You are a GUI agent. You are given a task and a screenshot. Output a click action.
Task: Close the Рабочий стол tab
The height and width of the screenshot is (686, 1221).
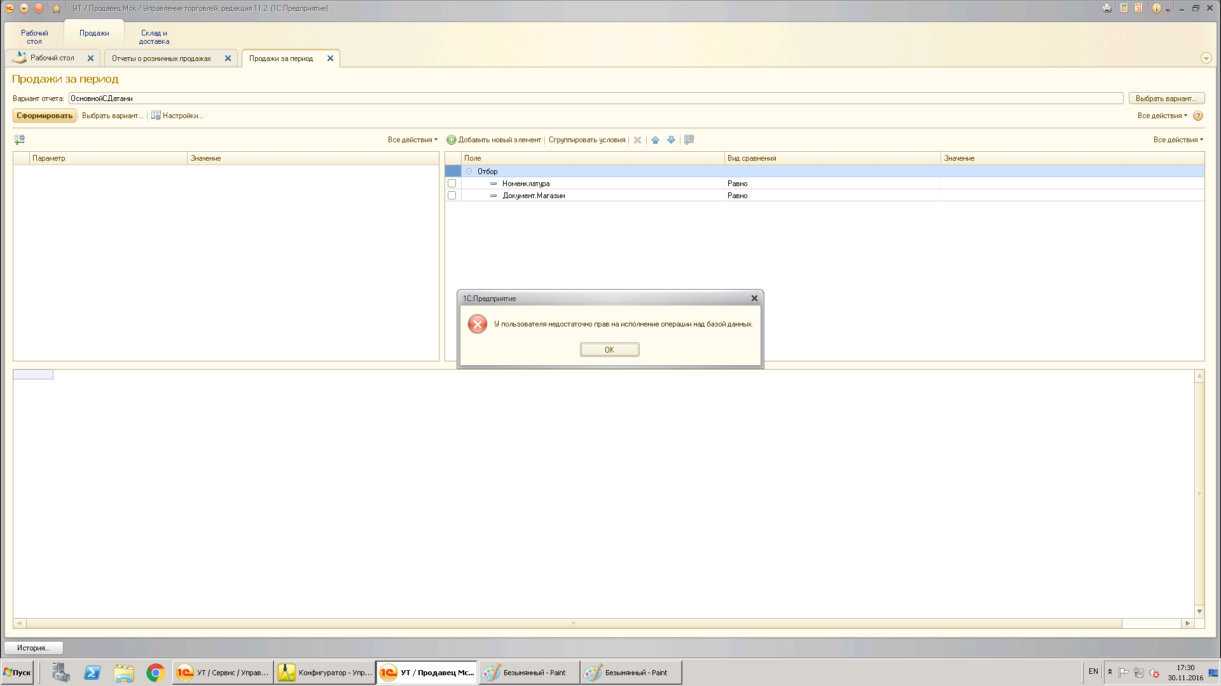90,58
